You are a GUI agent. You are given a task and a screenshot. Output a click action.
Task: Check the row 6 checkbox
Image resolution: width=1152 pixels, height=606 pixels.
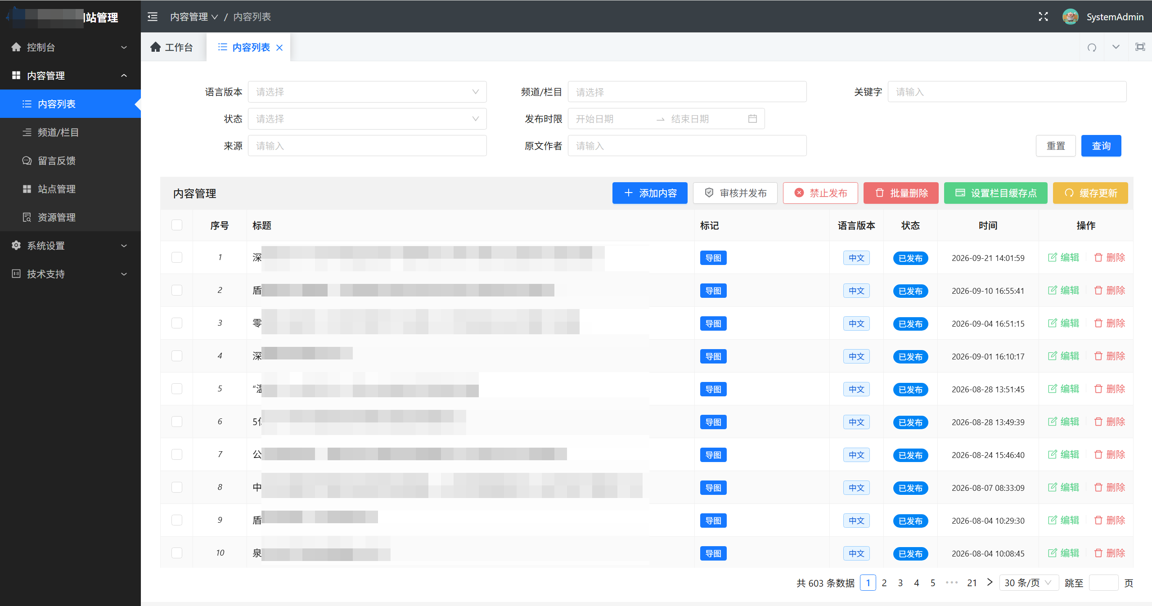pos(177,422)
